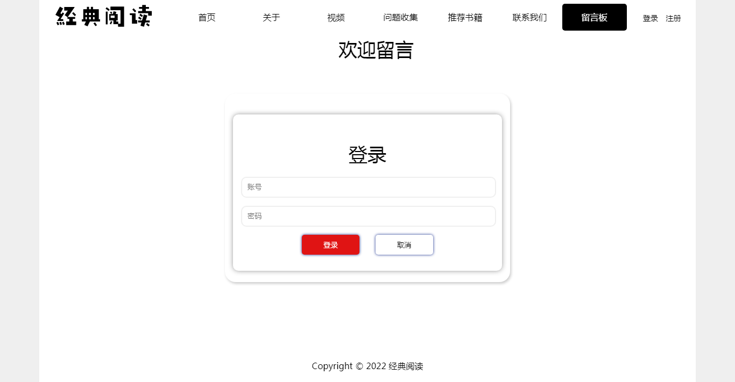Open the 注册 registration link

(673, 18)
